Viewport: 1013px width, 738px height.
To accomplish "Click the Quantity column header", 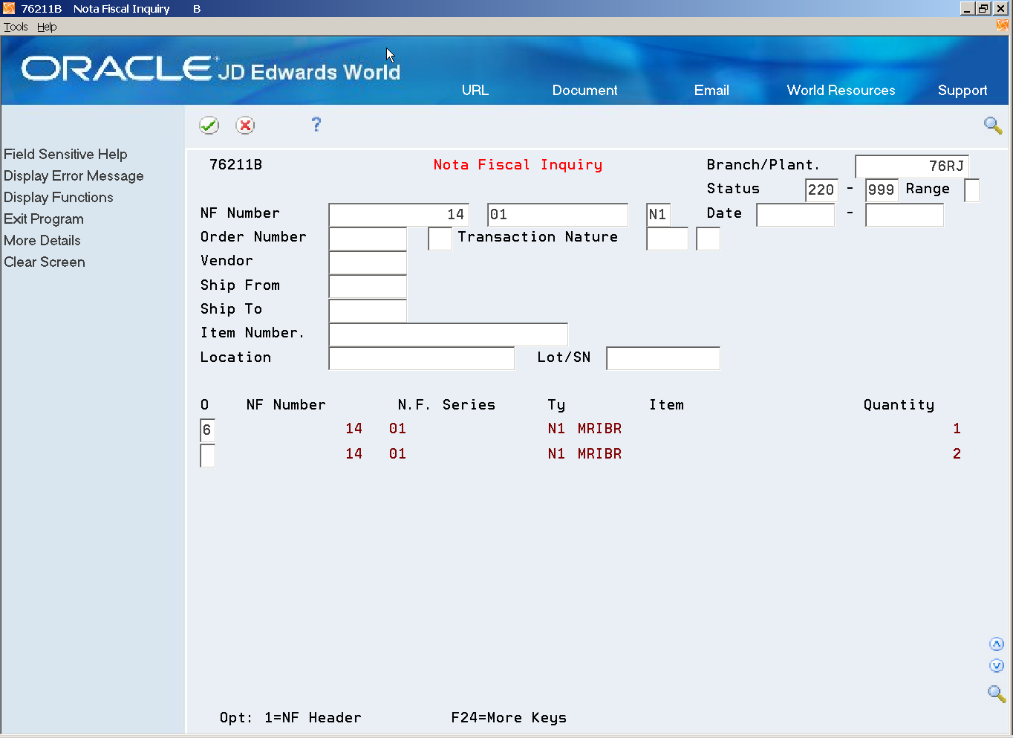I will [x=899, y=405].
